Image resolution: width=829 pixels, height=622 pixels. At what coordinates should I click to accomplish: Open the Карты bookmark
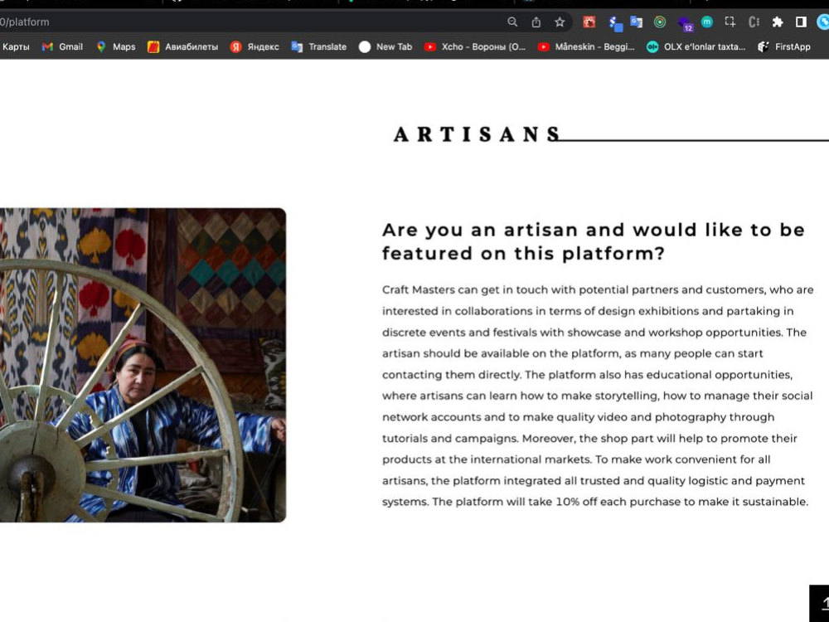click(15, 46)
